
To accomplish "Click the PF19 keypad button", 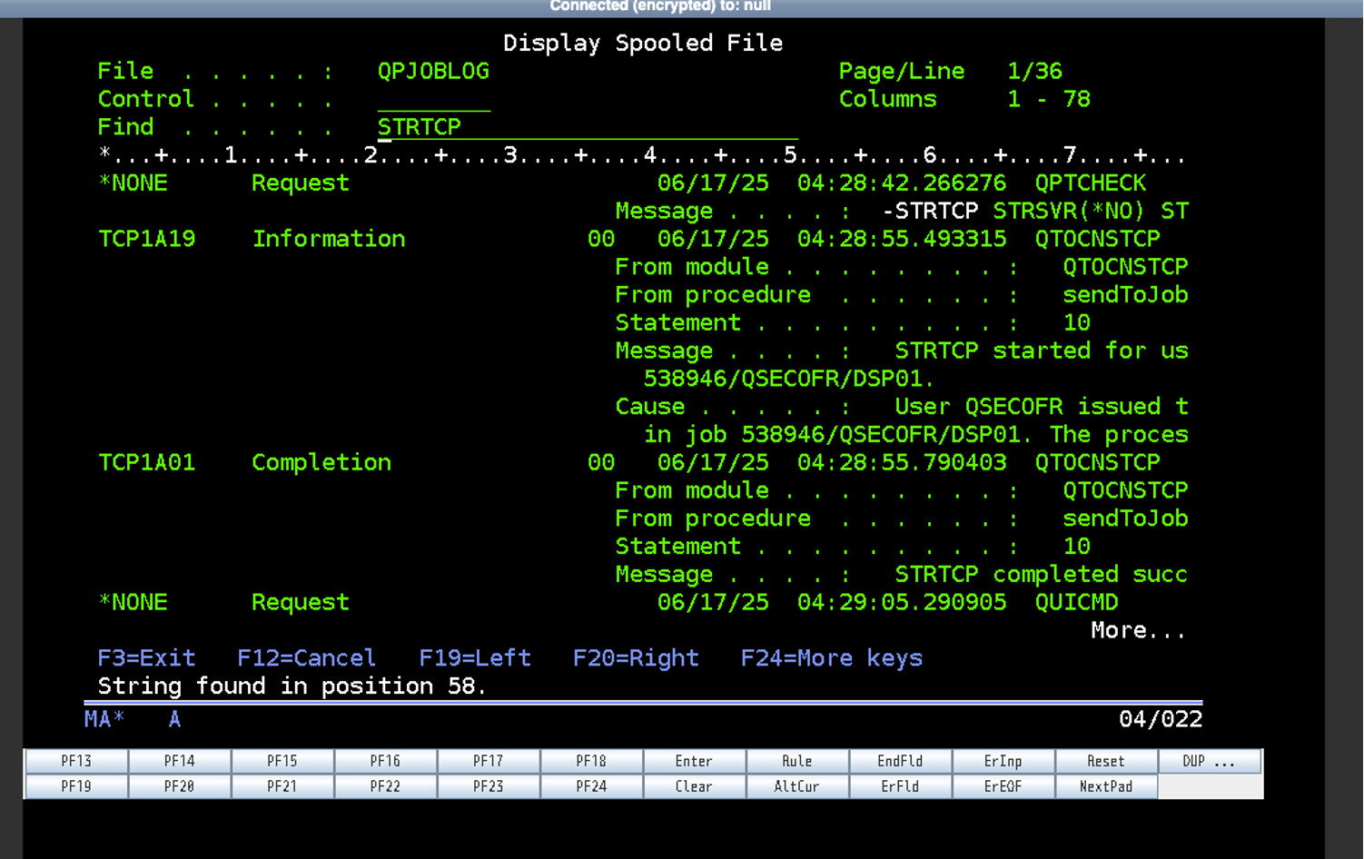I will 76,786.
